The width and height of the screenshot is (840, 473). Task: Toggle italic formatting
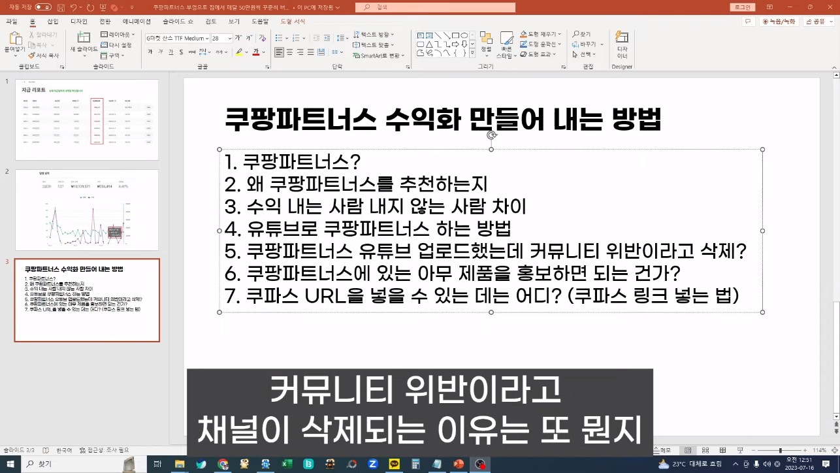pos(161,52)
